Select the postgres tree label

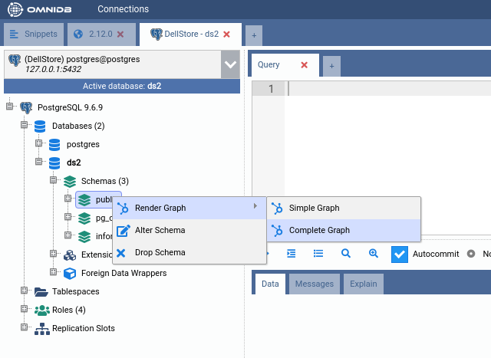(83, 145)
